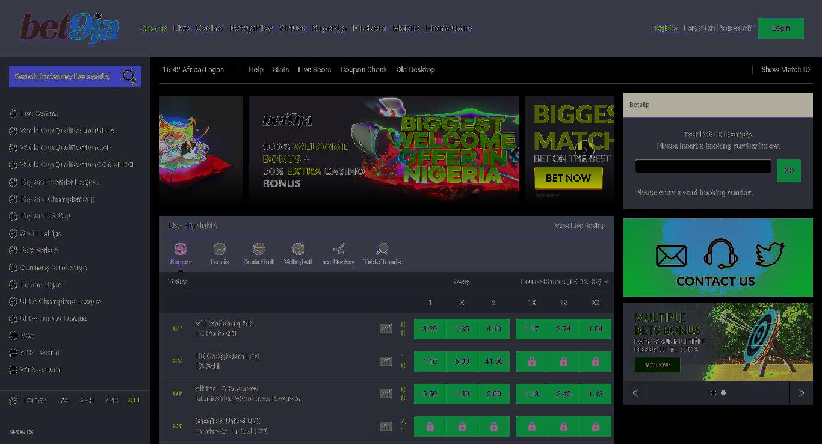Click the search magnifier icon
The width and height of the screenshot is (822, 444).
coord(129,76)
